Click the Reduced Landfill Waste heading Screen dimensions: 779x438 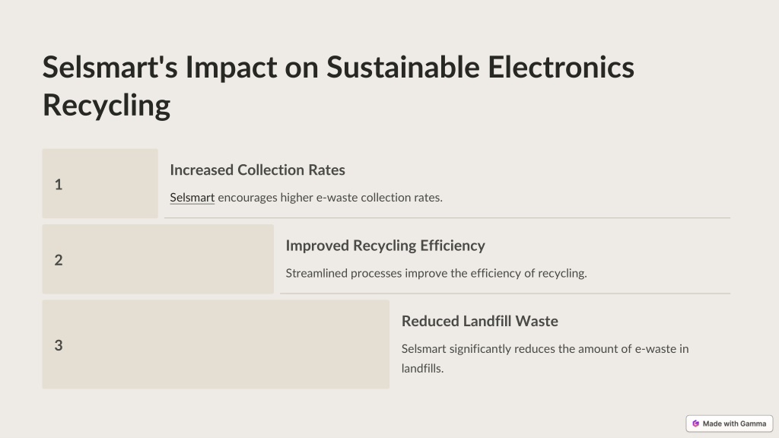pyautogui.click(x=479, y=321)
